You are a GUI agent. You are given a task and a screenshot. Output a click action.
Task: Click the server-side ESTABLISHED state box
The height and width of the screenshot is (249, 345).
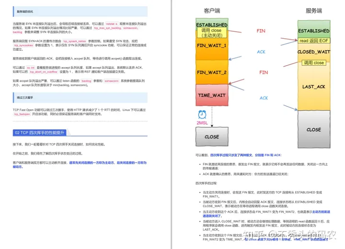tap(314, 30)
